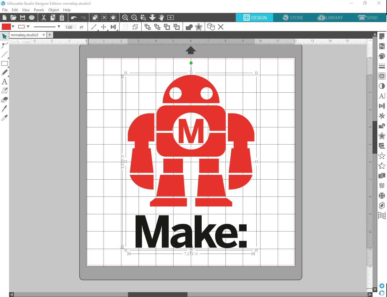
Task: Copy selection icon in top toolbar
Action: click(x=53, y=18)
